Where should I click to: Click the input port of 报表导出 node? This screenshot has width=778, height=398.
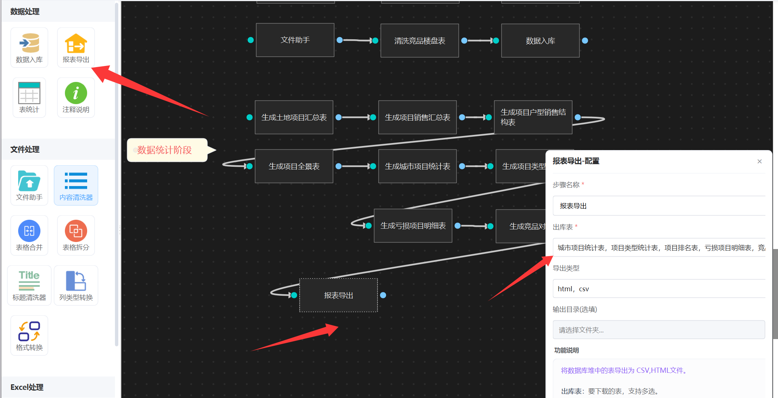pyautogui.click(x=294, y=295)
